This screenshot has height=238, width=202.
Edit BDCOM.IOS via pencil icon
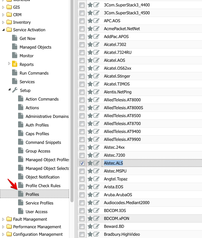96,211
